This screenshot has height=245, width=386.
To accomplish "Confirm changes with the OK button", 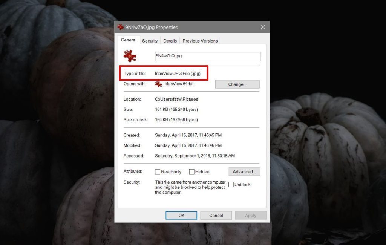I will click(181, 215).
